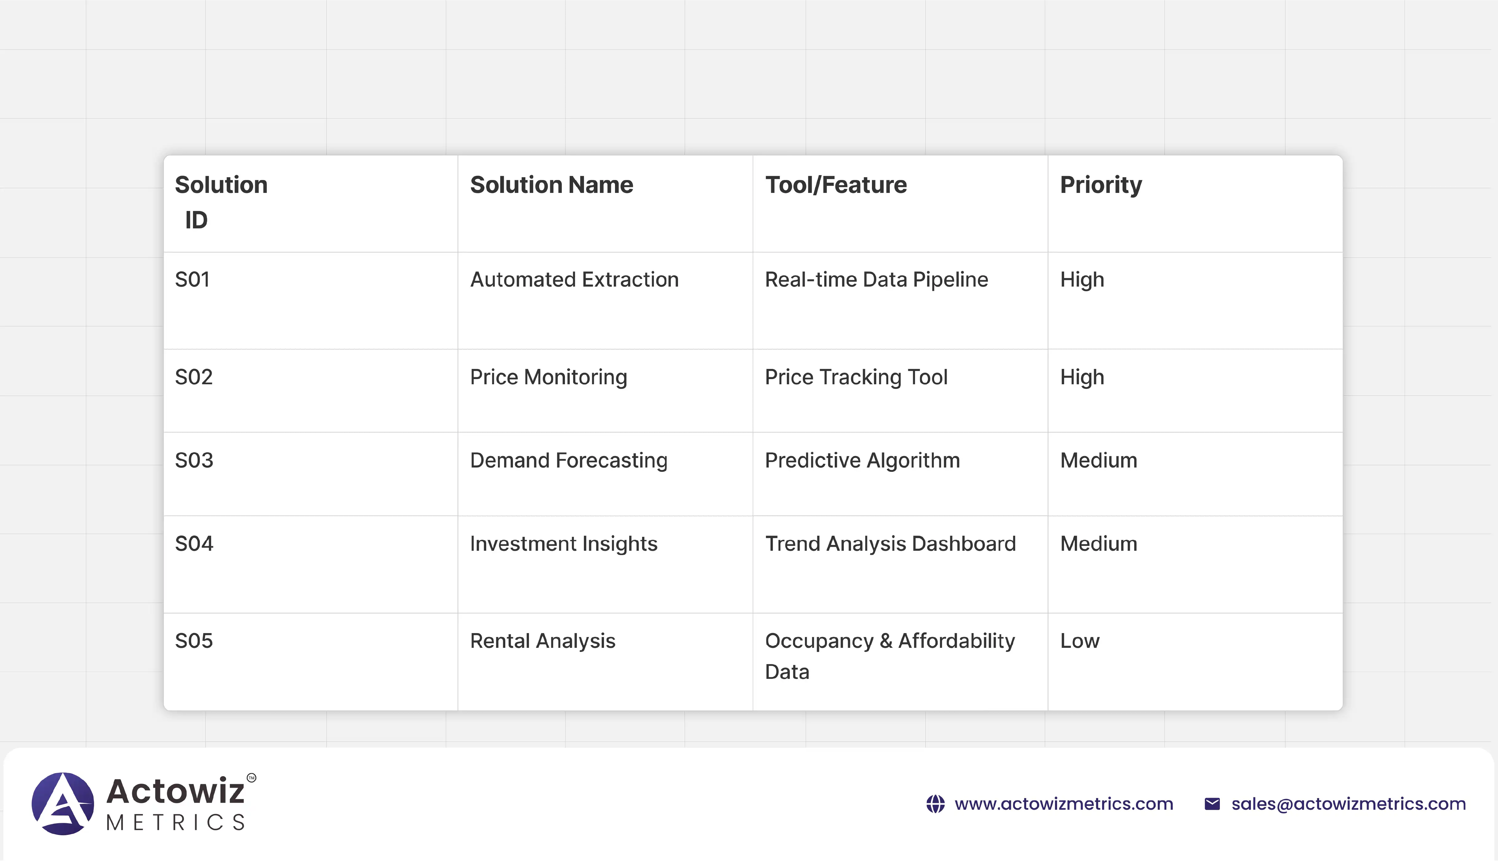
Task: Select the Solution ID column header
Action: pyautogui.click(x=221, y=202)
